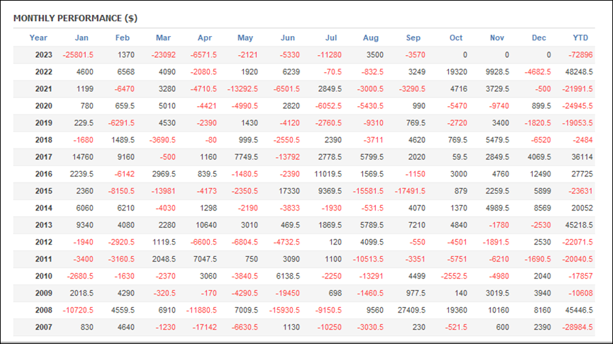The height and width of the screenshot is (344, 613).
Task: Click the 17330 value for Jun 2015
Action: (289, 191)
